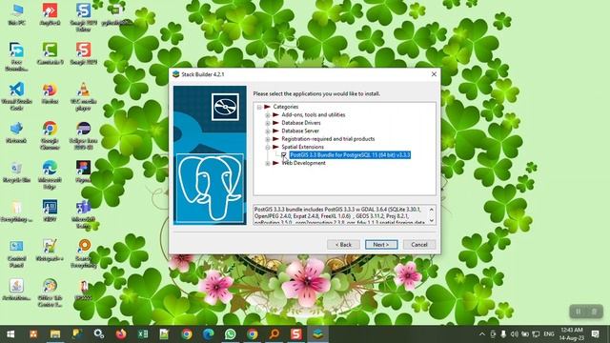Close the Stack Builder 4.2.1 dialog
This screenshot has width=610, height=343.
[x=434, y=74]
